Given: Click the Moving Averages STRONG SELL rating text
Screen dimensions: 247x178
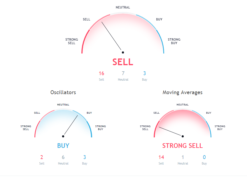Looking at the screenshot, I should (183, 146).
